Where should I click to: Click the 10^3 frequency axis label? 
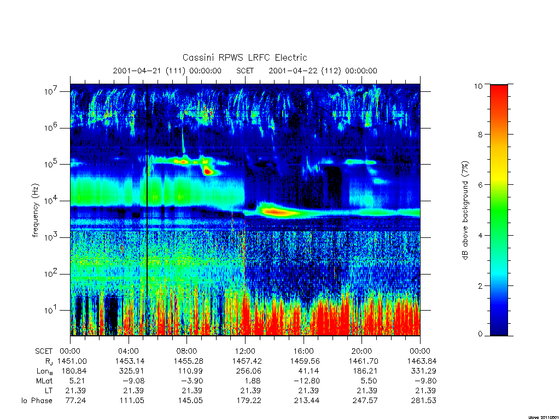[50, 237]
